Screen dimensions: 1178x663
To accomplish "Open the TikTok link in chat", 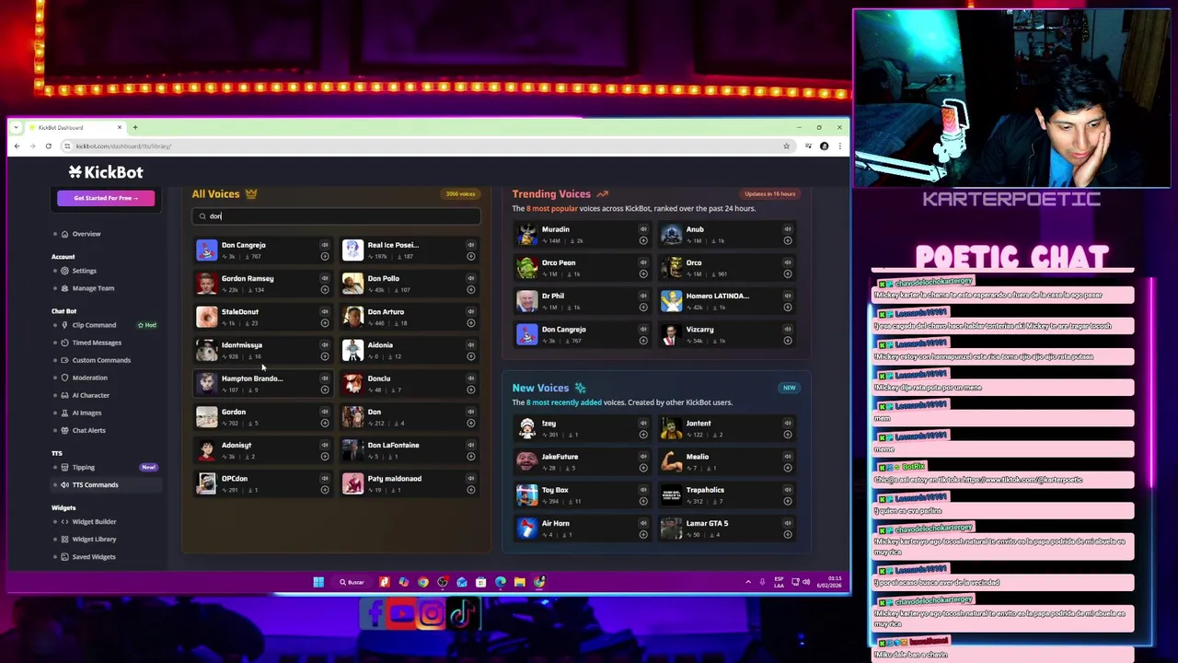I will 1024,480.
